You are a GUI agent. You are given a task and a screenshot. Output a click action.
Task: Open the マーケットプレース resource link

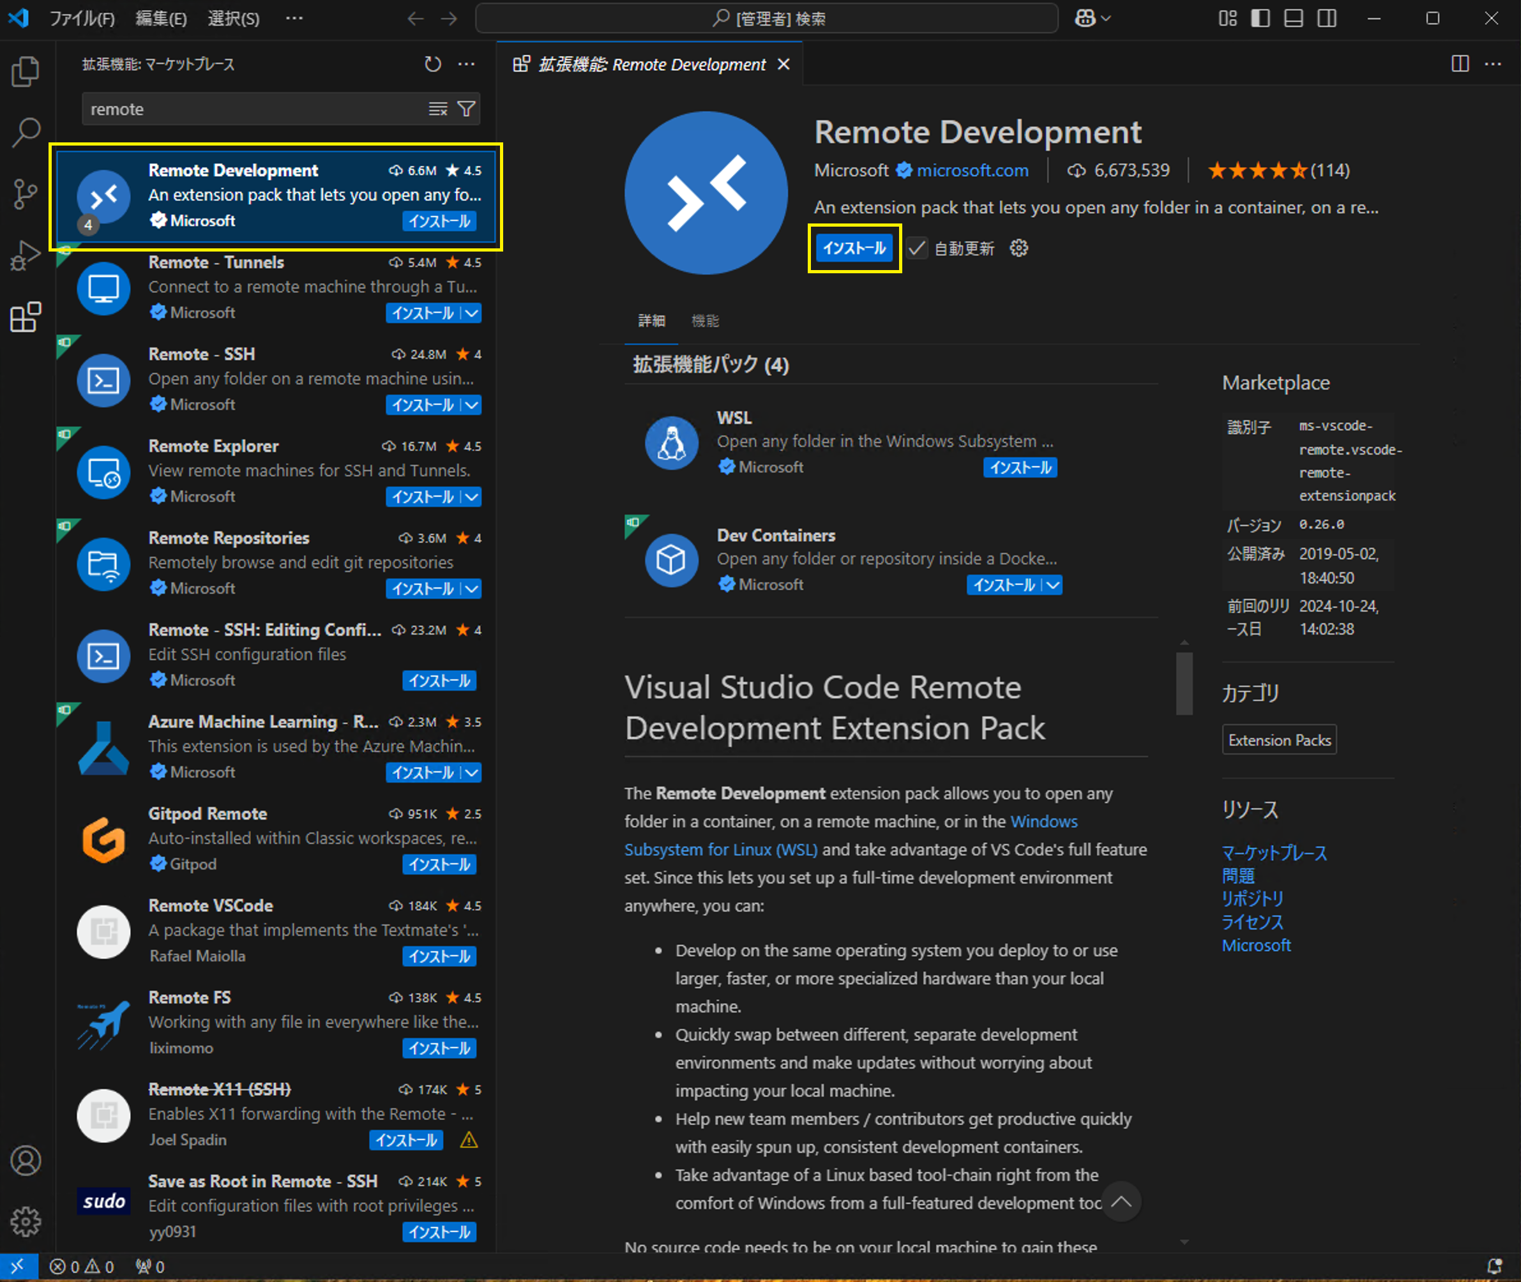[x=1274, y=852]
